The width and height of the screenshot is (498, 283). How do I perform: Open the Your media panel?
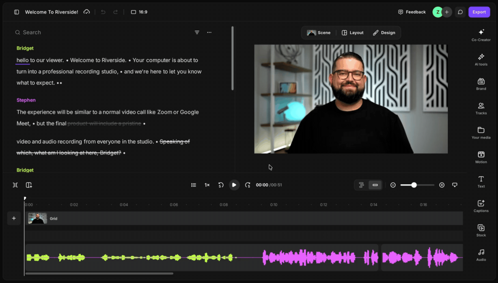(481, 133)
